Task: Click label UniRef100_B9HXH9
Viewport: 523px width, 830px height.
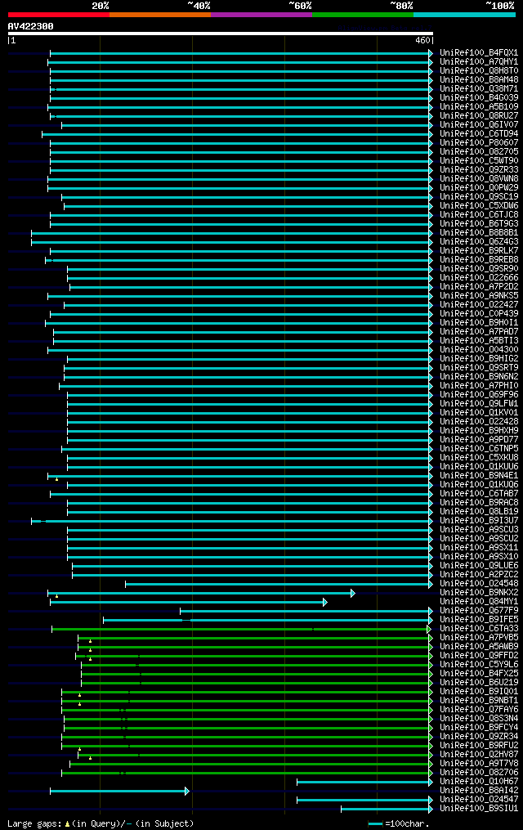Action: coord(479,431)
